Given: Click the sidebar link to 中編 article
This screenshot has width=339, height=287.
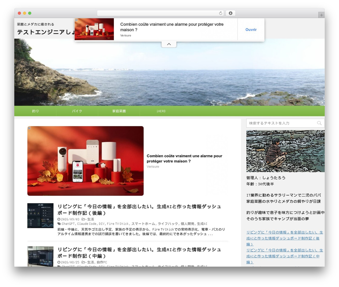Looking at the screenshot, I should [284, 256].
